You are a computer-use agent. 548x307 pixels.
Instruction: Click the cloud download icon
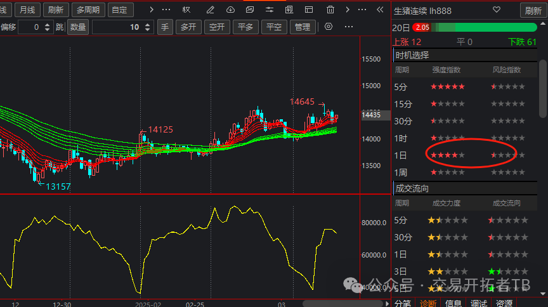click(230, 10)
